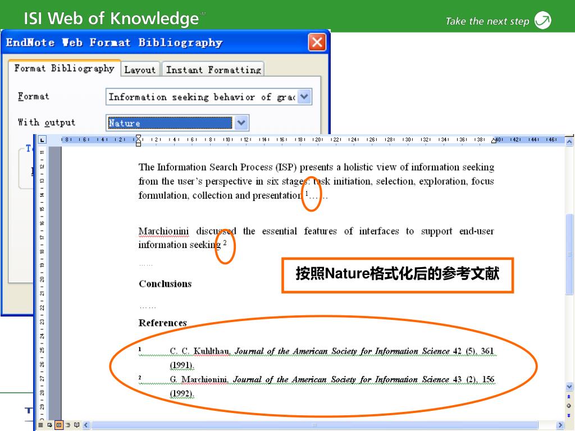Screen dimensions: 575x431
Task: Click the horizontal scrollbar thumb
Action: click(x=314, y=425)
